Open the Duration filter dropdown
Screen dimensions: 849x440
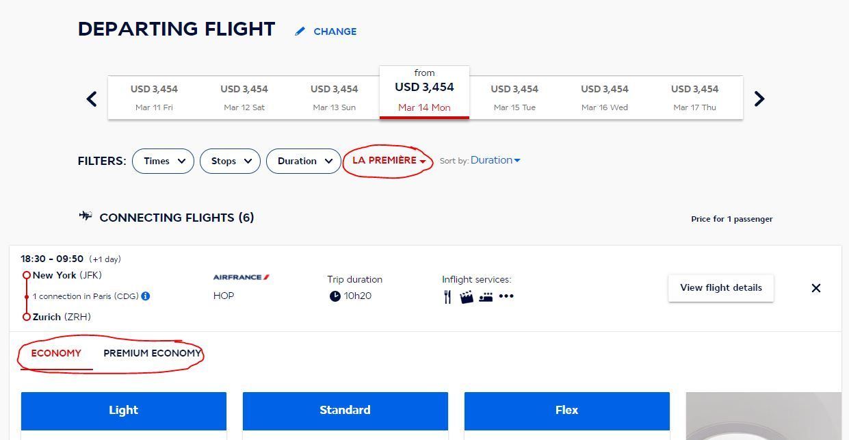pyautogui.click(x=303, y=161)
